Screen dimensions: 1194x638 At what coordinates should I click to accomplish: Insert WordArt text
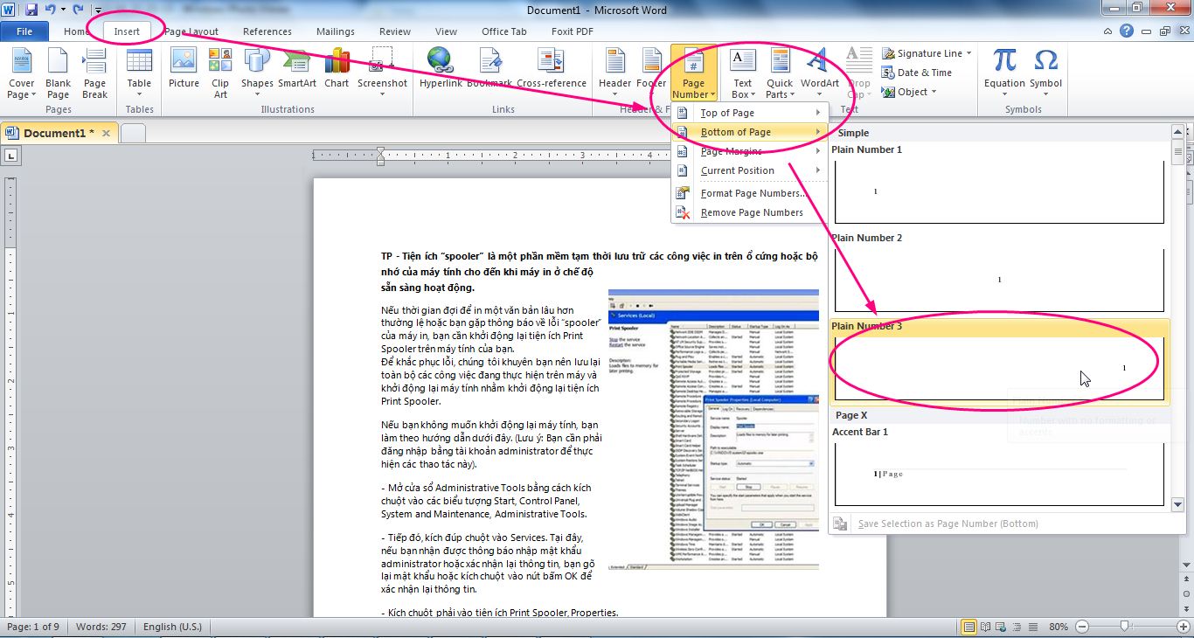click(x=819, y=74)
